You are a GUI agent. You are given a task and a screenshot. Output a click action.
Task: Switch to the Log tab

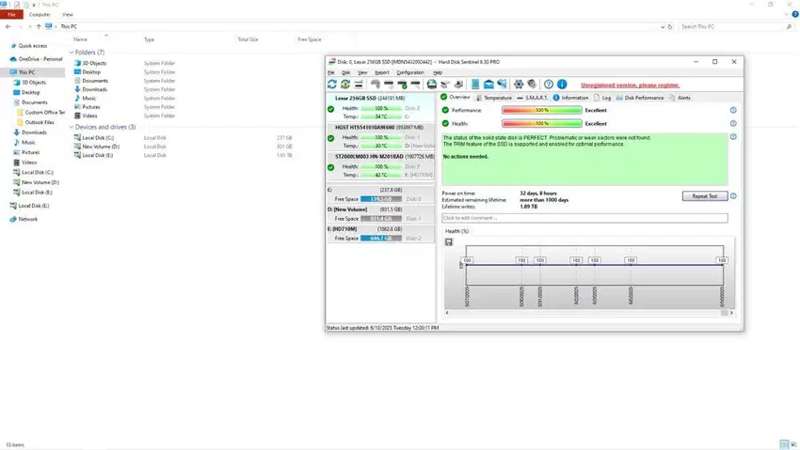tap(602, 98)
